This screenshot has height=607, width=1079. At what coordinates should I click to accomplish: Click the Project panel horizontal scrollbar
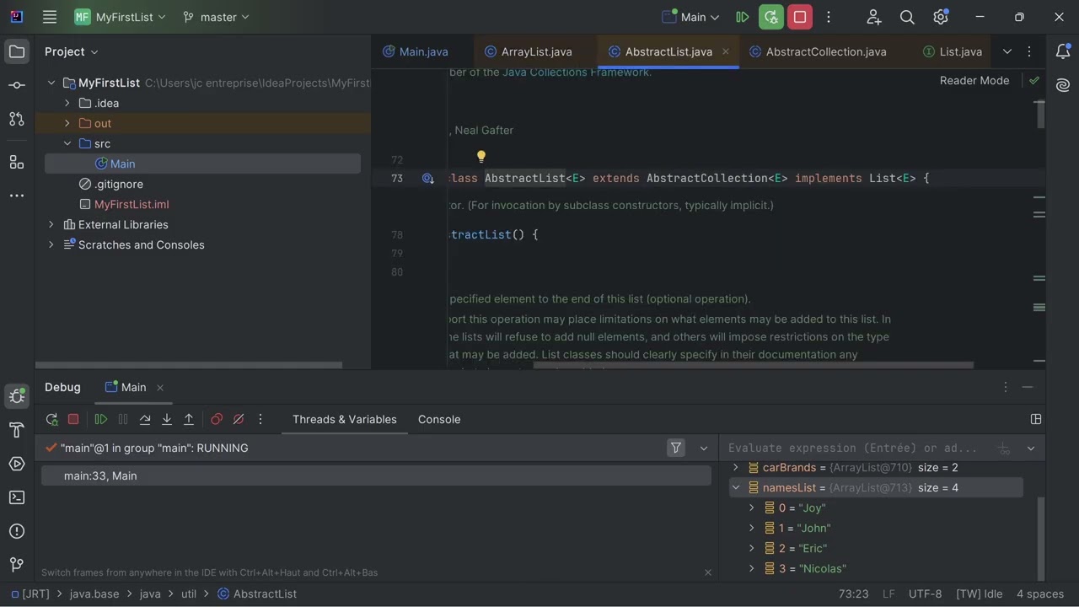(190, 365)
